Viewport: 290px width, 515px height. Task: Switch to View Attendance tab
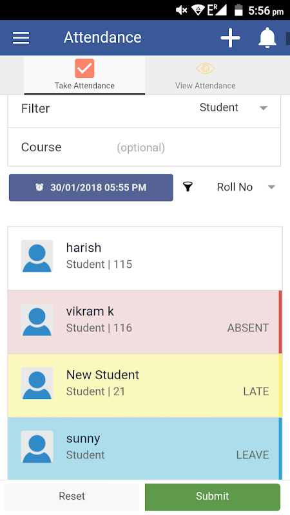(x=205, y=75)
